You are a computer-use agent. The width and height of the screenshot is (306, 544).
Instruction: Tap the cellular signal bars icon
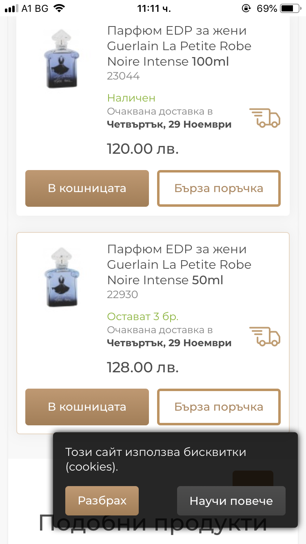(11, 9)
